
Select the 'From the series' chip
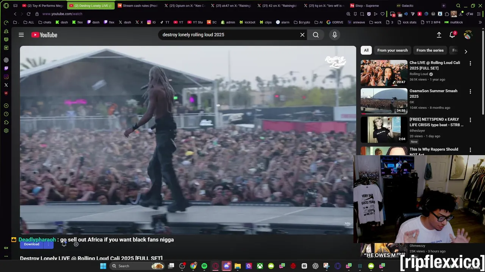pos(430,50)
